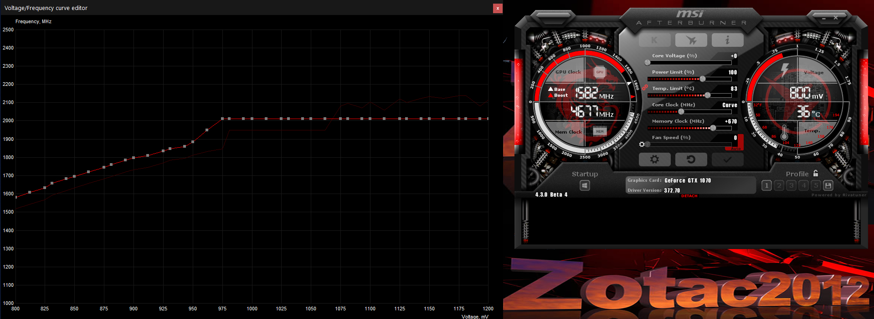Click the '1582 MHz' GPU clock readout

[595, 93]
